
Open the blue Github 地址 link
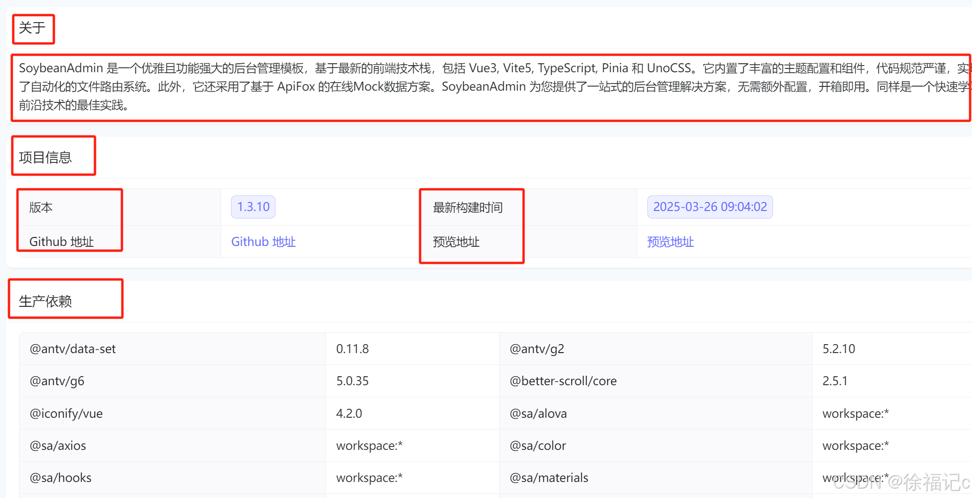[263, 242]
